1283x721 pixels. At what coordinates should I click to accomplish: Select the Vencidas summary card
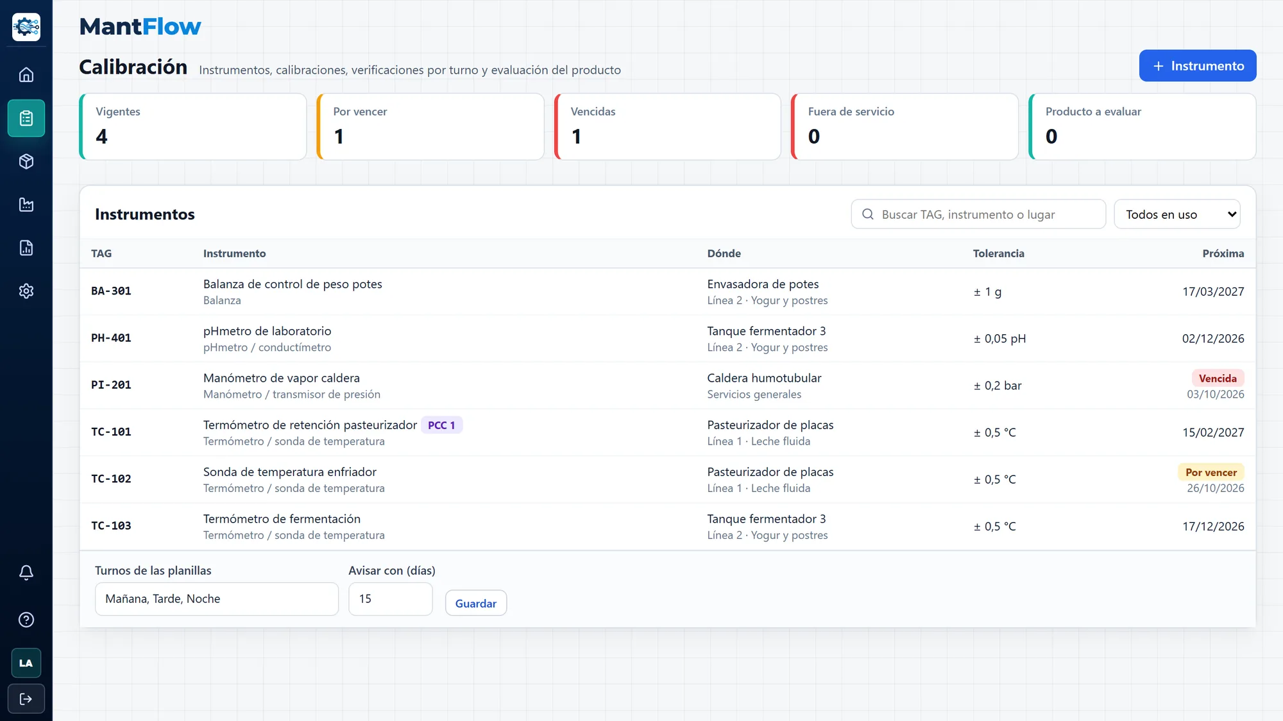point(668,126)
